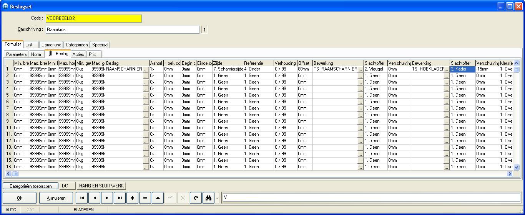Click the Omschrijving field with Raamkruk

tap(122, 30)
